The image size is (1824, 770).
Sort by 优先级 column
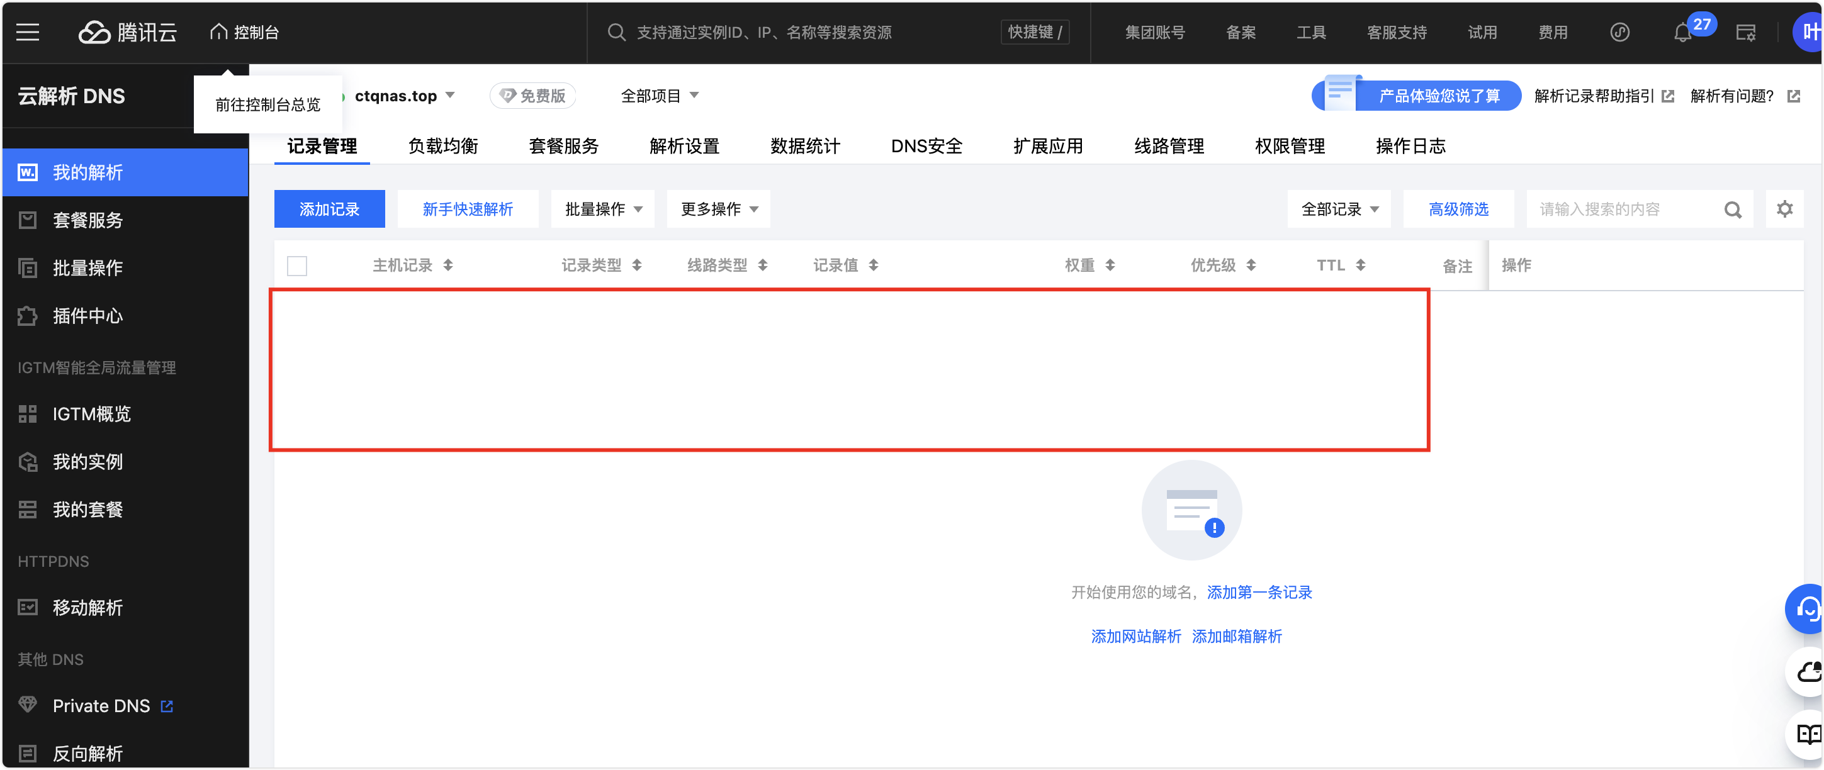[1251, 265]
